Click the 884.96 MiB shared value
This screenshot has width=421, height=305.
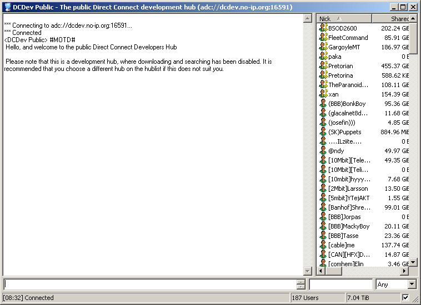tap(395, 132)
